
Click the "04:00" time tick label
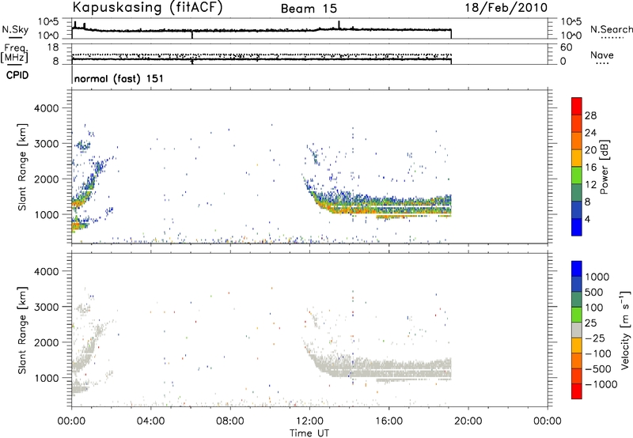point(151,421)
